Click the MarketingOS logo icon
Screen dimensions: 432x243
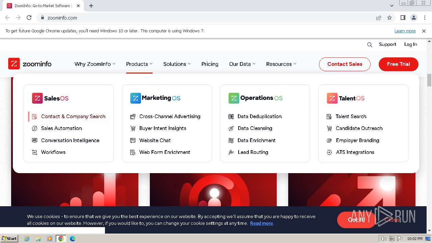click(135, 98)
